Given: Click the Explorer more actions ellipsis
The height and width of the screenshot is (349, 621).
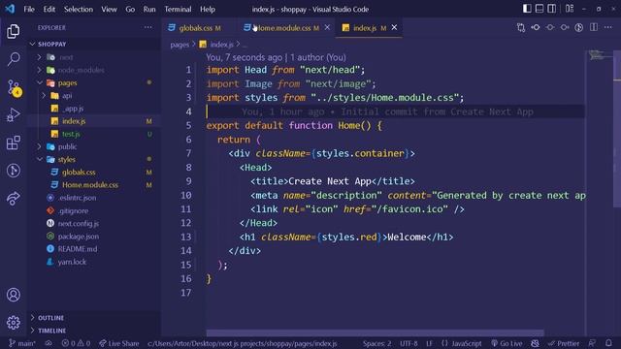Looking at the screenshot, I should pos(148,27).
